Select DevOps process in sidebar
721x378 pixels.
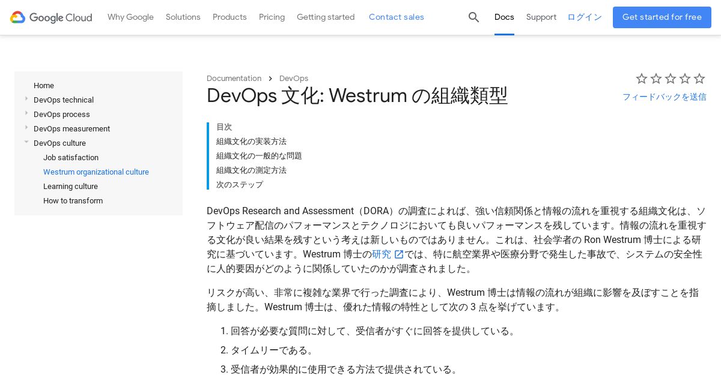pos(62,115)
